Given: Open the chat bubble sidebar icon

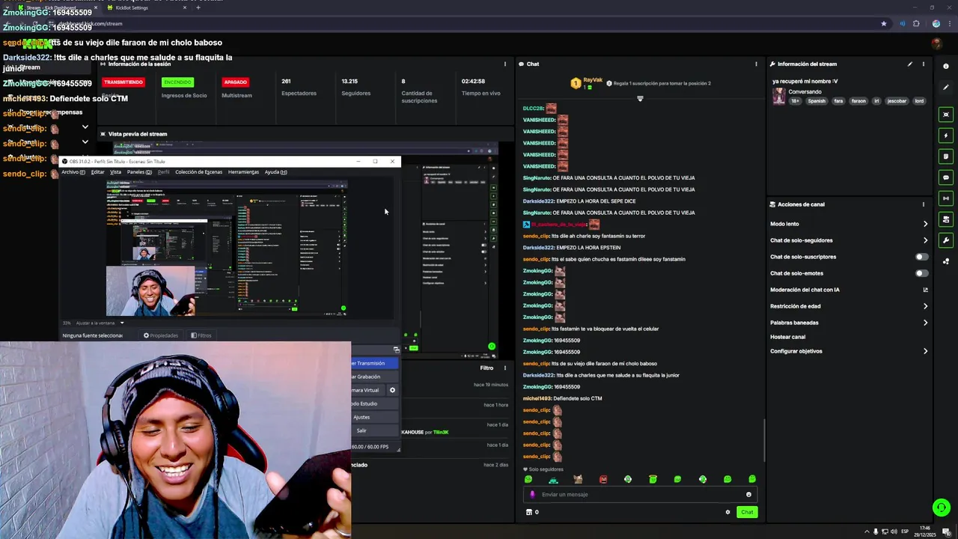Looking at the screenshot, I should tap(946, 177).
